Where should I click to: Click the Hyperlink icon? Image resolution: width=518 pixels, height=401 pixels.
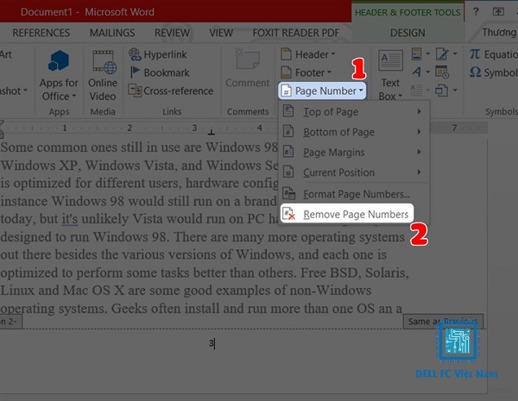point(159,53)
